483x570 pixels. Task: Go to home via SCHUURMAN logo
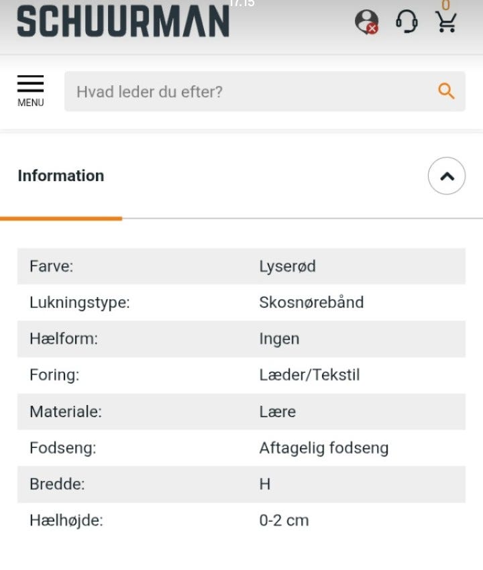click(123, 21)
